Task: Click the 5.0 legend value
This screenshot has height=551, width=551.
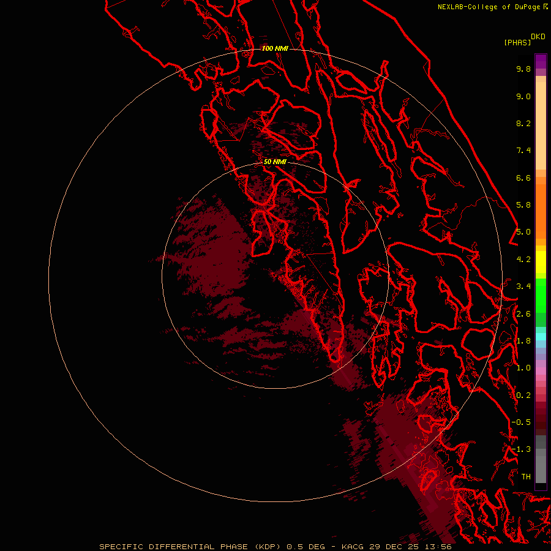Action: [x=523, y=232]
